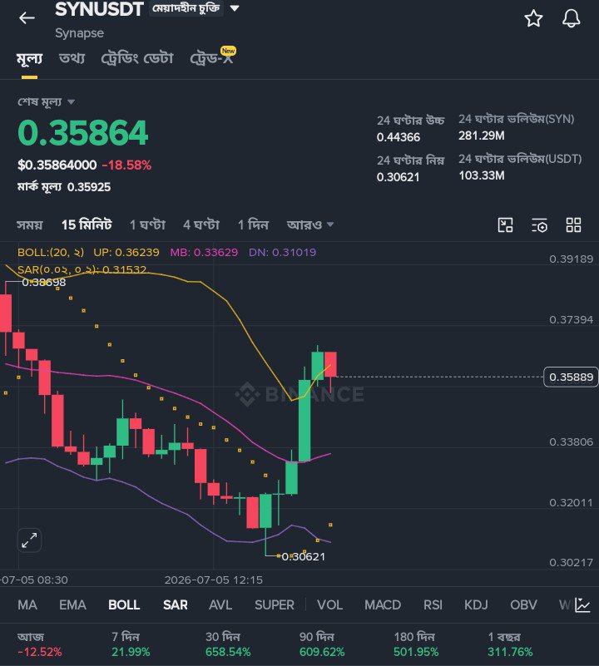599x666 pixels.
Task: Click the 0.33806 price axis label
Action: pyautogui.click(x=571, y=442)
